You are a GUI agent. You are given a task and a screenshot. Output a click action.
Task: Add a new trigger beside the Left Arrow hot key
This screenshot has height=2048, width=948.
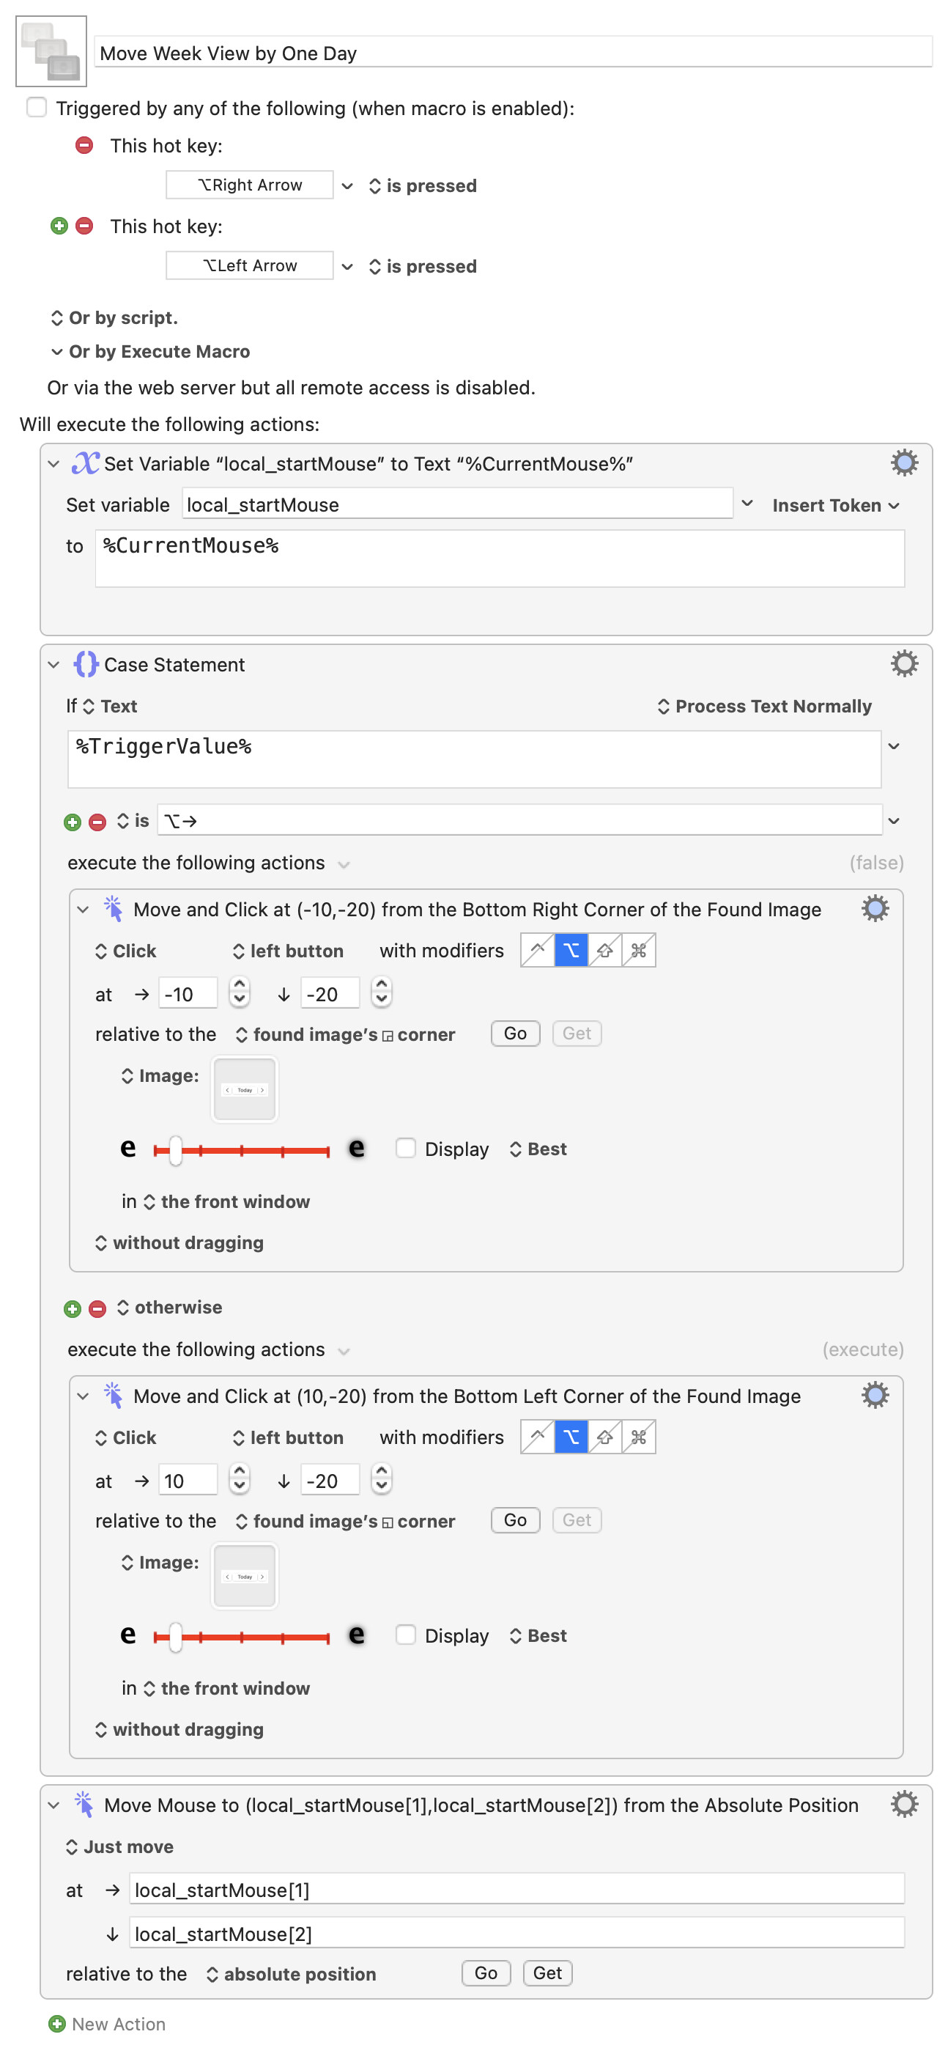[x=59, y=226]
